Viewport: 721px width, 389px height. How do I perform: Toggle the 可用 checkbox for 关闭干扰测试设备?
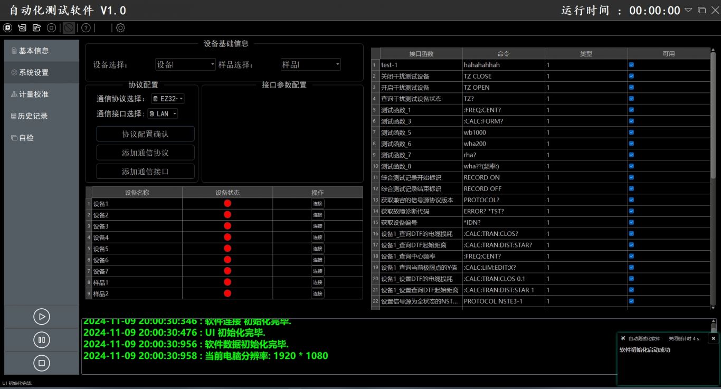point(631,76)
